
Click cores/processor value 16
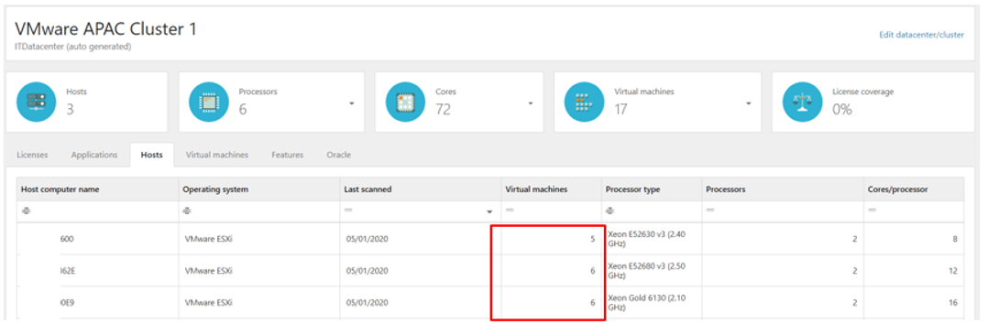[x=953, y=302]
